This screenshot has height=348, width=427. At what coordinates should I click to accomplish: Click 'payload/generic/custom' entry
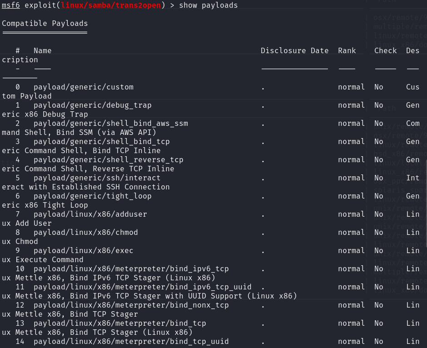(84, 87)
